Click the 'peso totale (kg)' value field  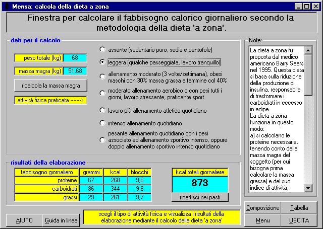click(75, 58)
